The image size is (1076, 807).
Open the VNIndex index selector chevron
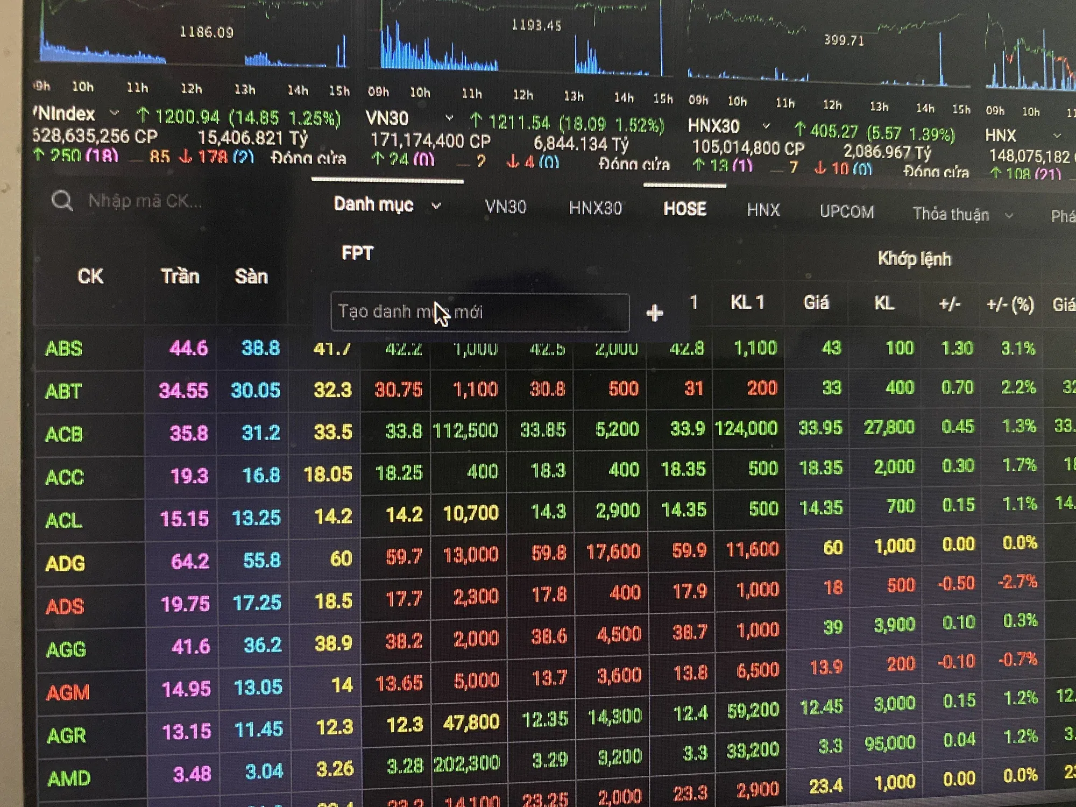coord(114,113)
